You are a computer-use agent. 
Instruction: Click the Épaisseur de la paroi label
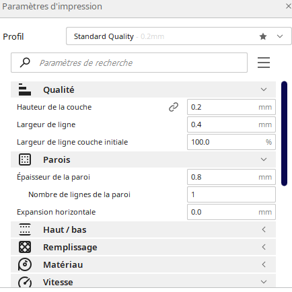click(53, 177)
